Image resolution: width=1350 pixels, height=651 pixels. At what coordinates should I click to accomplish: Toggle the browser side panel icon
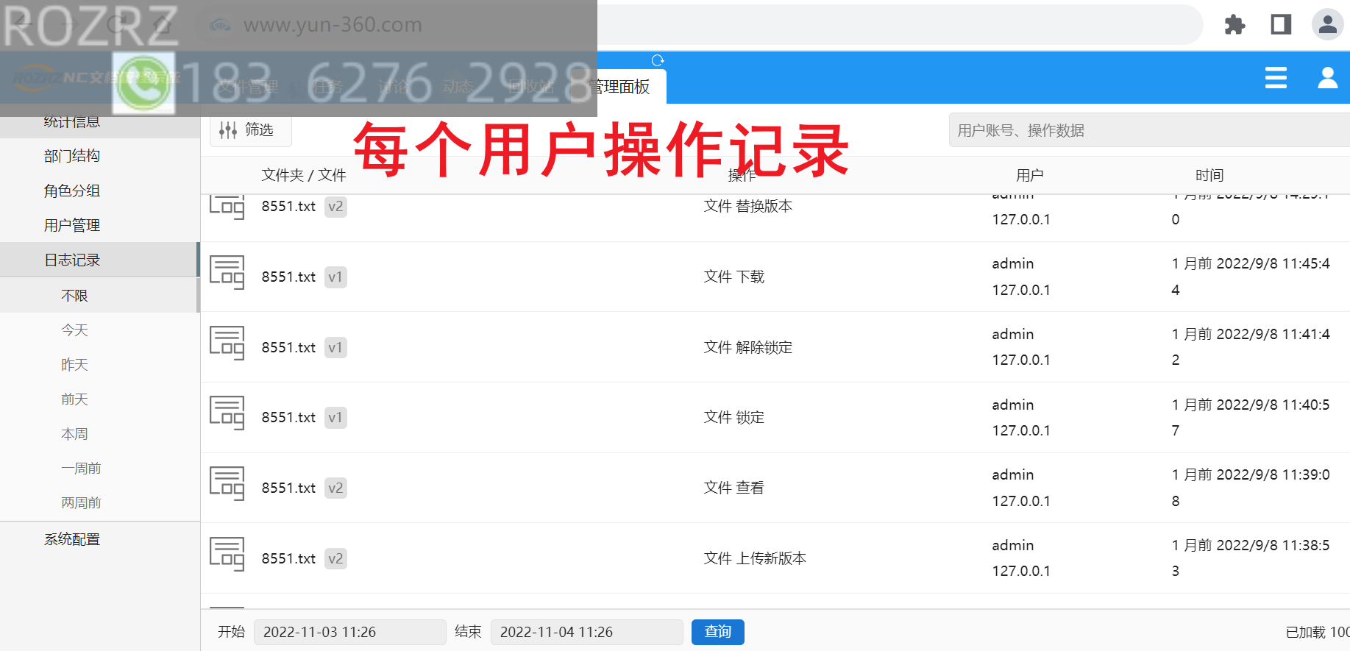[1281, 25]
